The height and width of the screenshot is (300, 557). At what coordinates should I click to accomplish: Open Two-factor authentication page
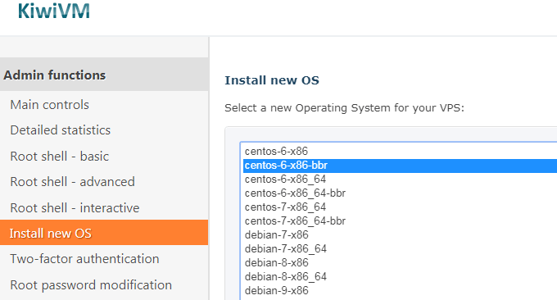84,259
